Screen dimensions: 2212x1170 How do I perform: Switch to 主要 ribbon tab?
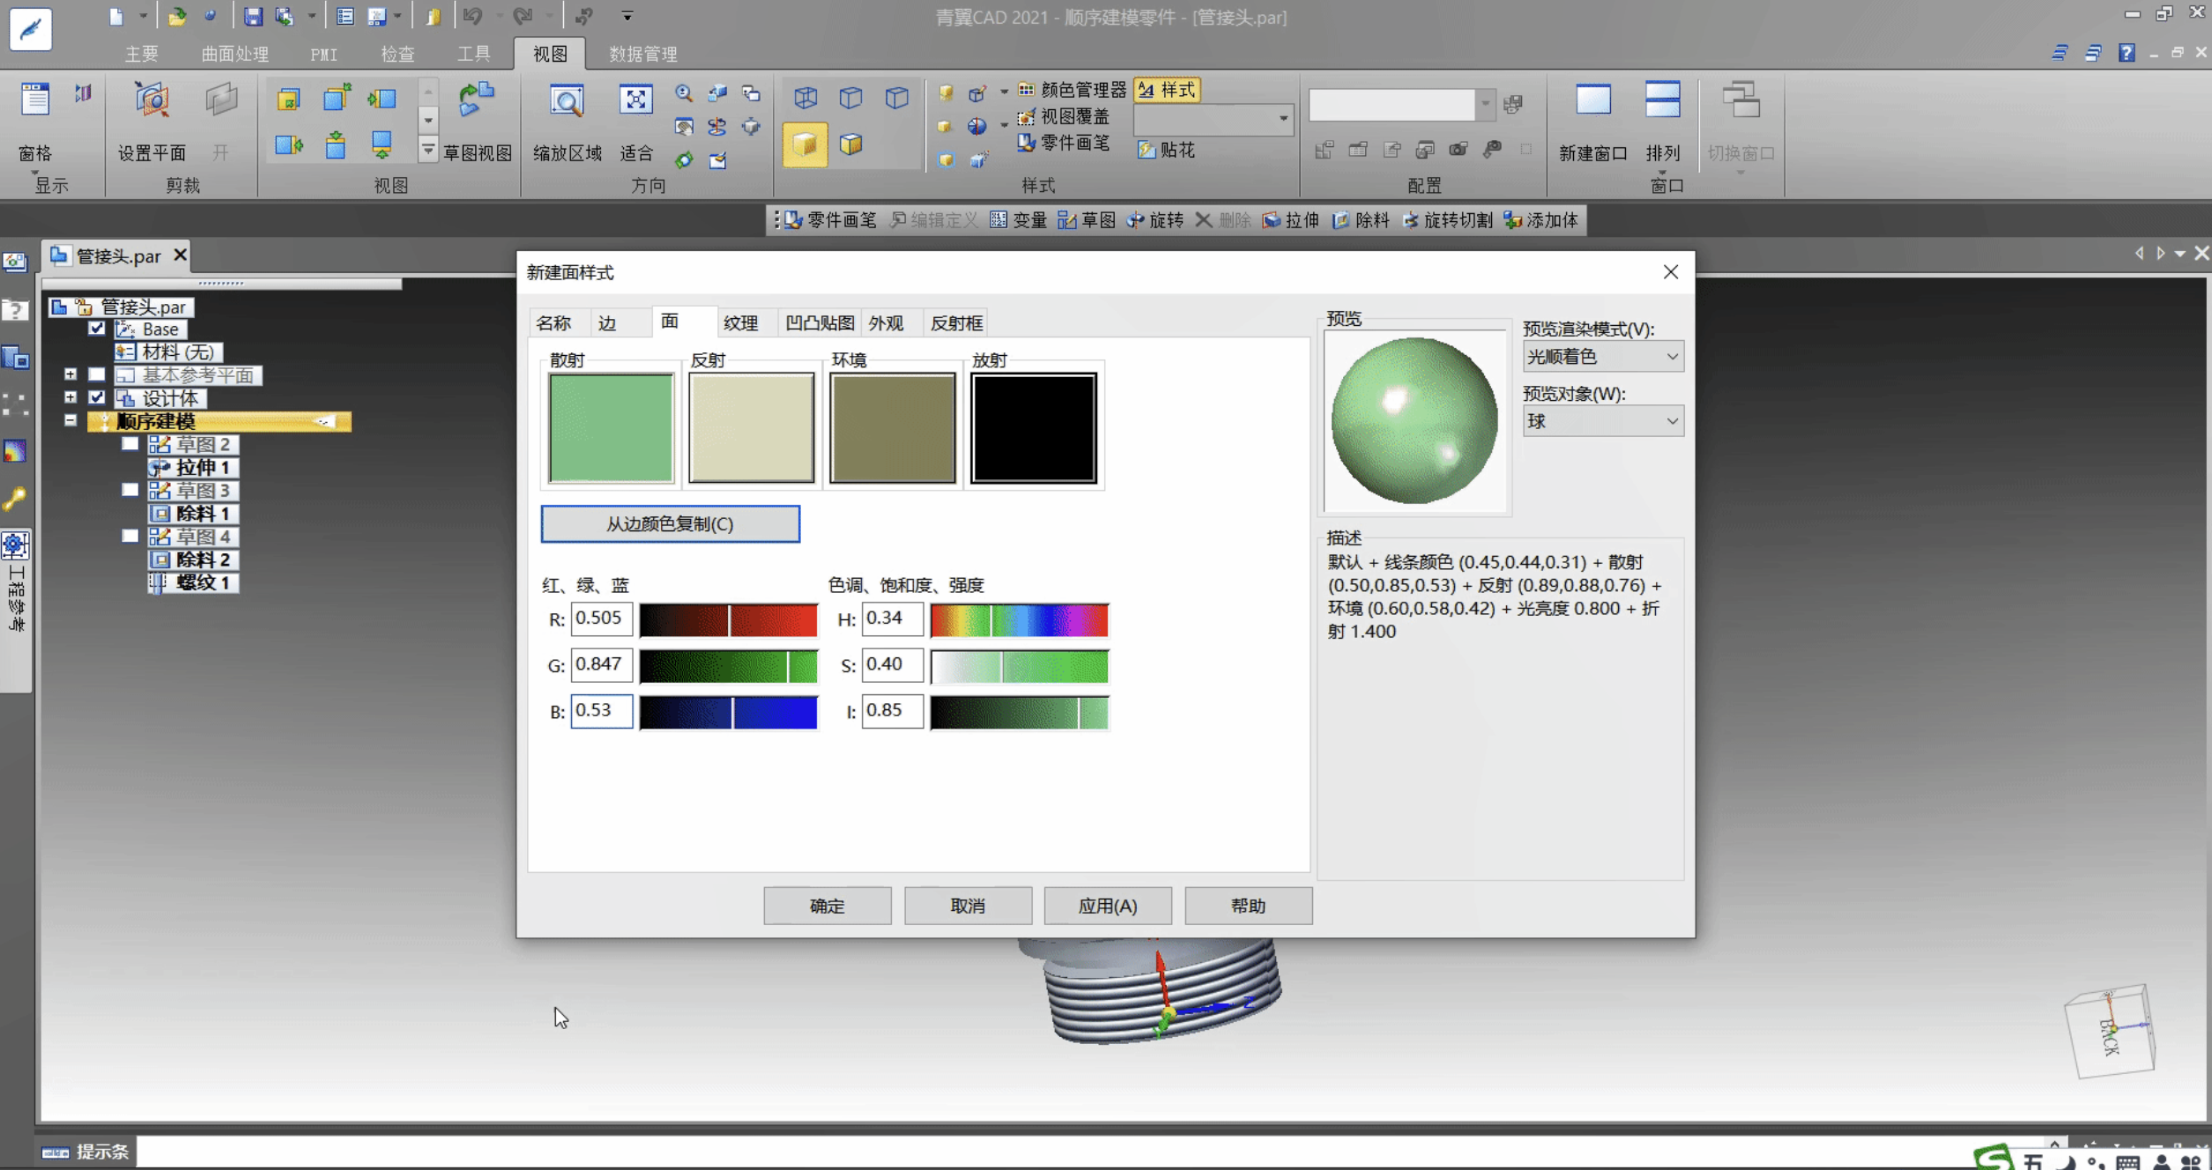pos(142,54)
